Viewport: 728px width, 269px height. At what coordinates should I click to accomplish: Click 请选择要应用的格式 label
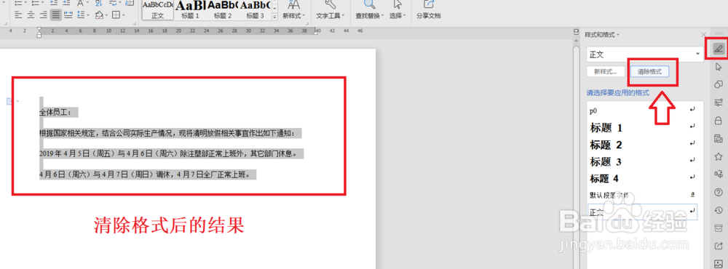pyautogui.click(x=618, y=93)
